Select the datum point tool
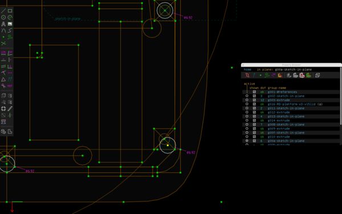The image size is (342, 214). tap(3, 37)
